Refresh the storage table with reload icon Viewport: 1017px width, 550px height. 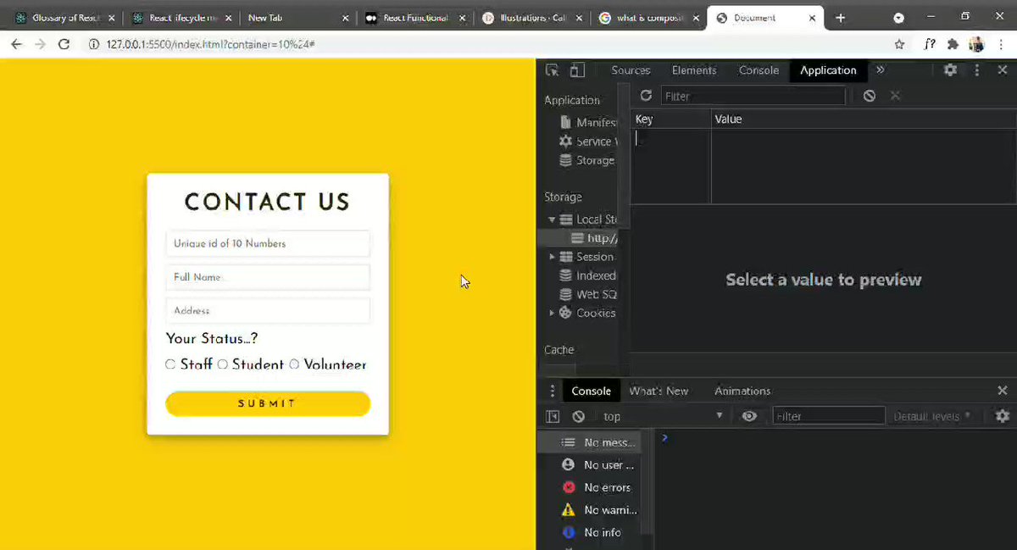[646, 96]
